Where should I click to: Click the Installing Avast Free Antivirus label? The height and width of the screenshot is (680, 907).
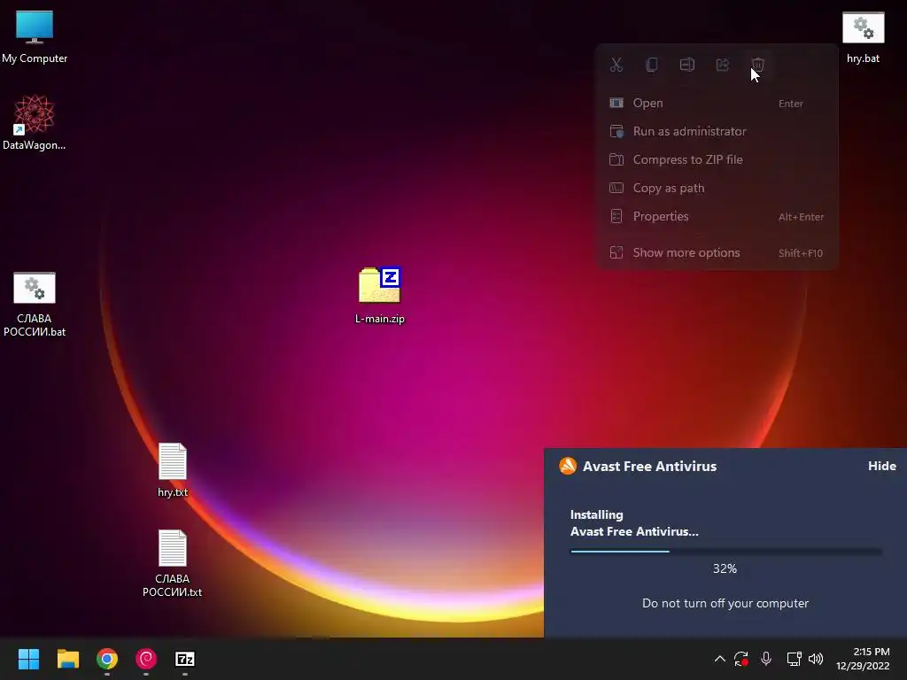click(634, 523)
